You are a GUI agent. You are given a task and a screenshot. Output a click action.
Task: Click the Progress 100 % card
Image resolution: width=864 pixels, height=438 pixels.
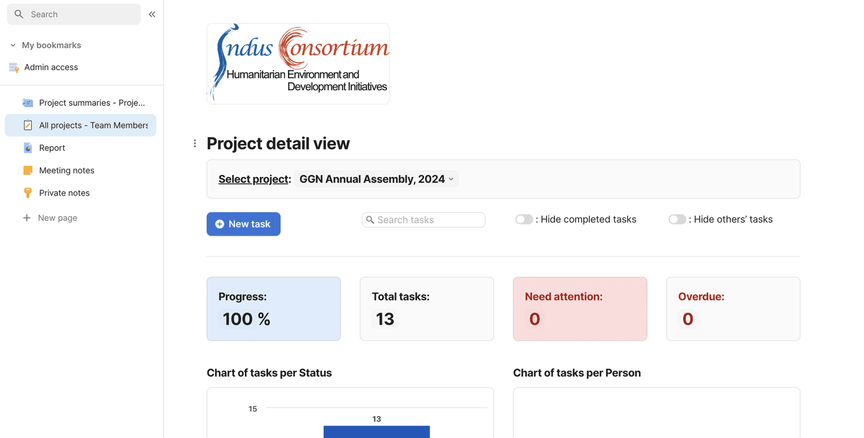point(274,309)
